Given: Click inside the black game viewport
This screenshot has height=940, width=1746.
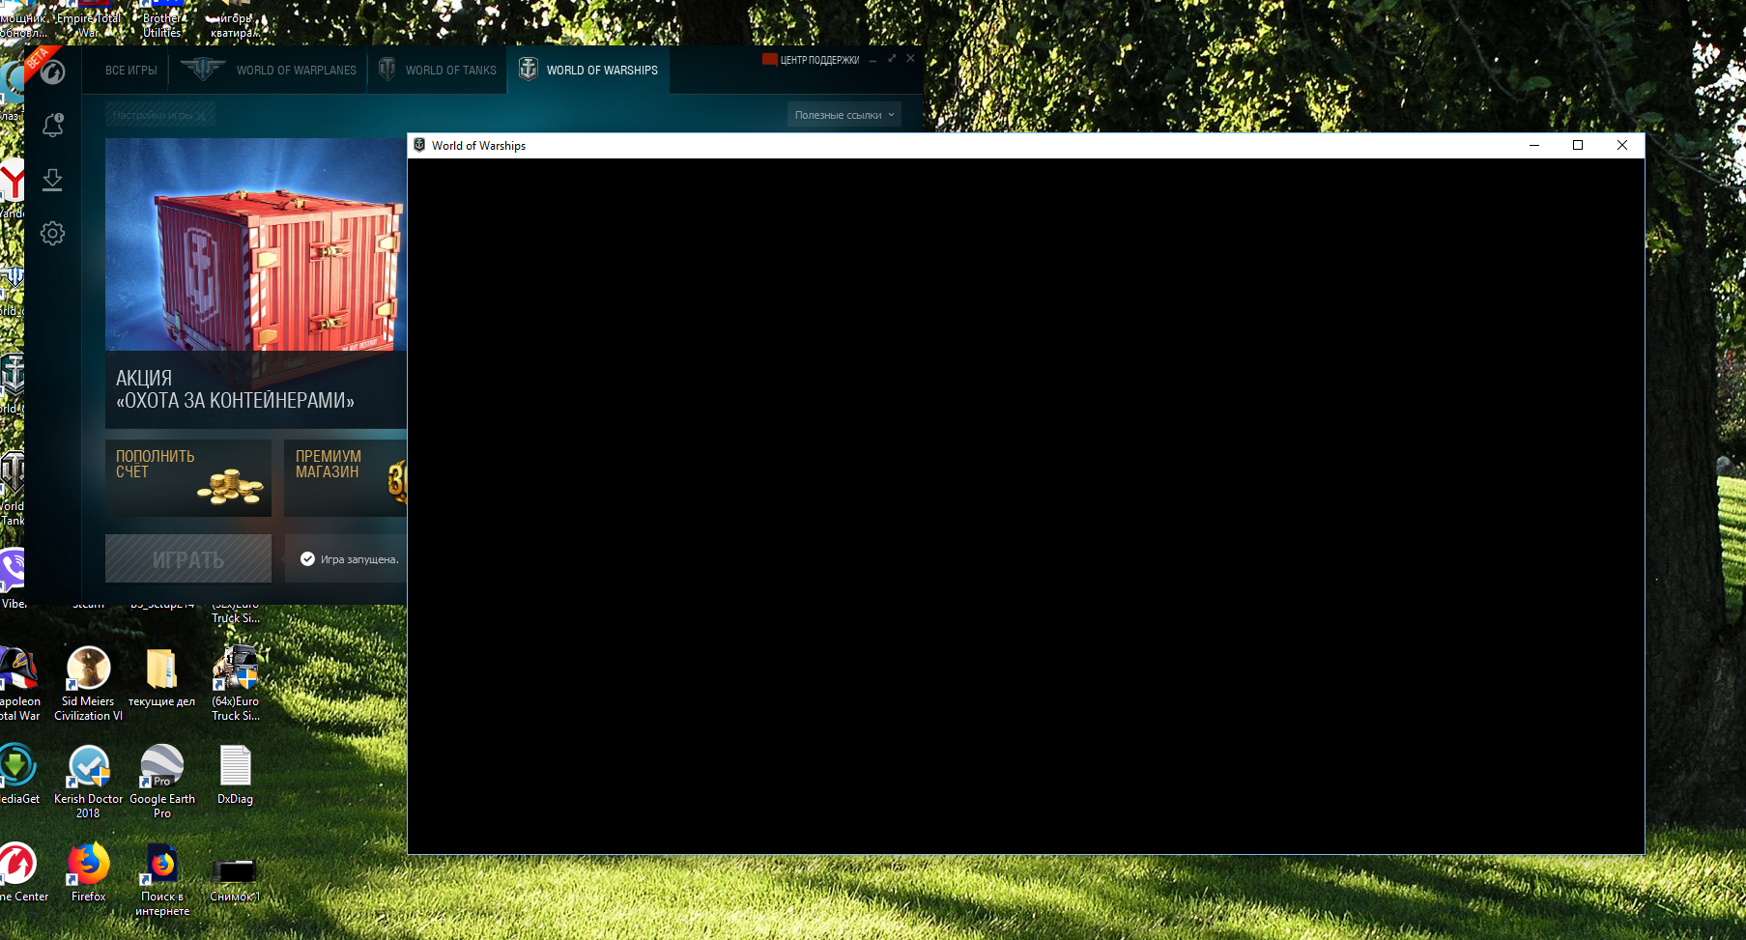Looking at the screenshot, I should (x=1026, y=506).
